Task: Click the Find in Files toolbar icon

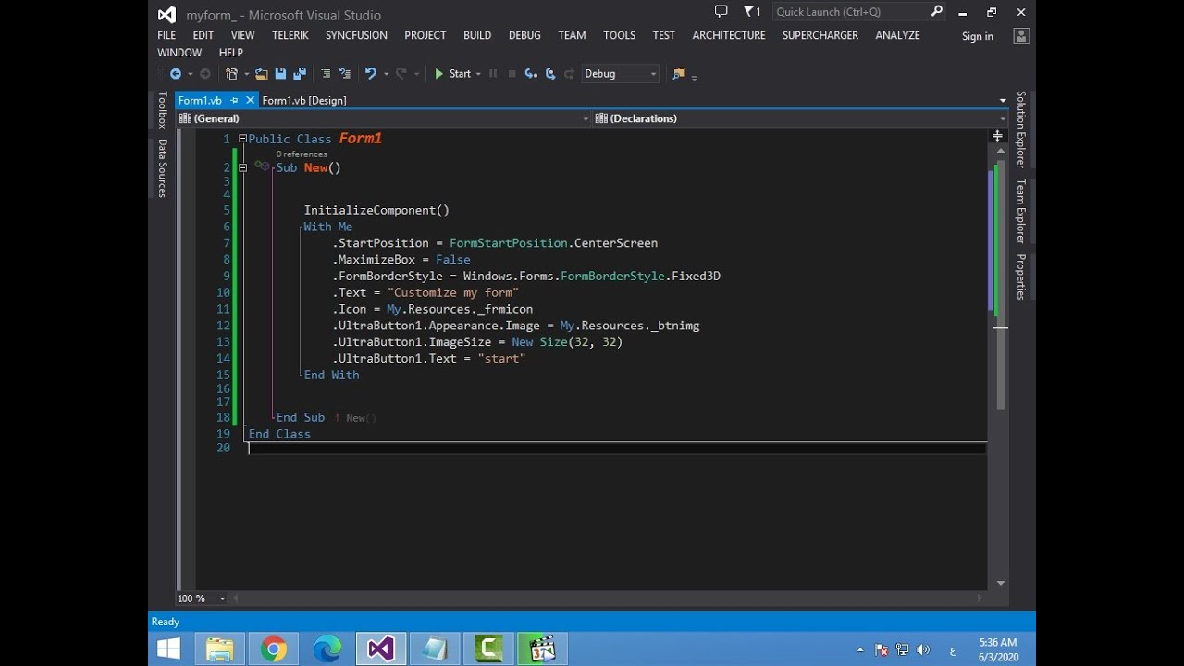Action: click(x=679, y=74)
